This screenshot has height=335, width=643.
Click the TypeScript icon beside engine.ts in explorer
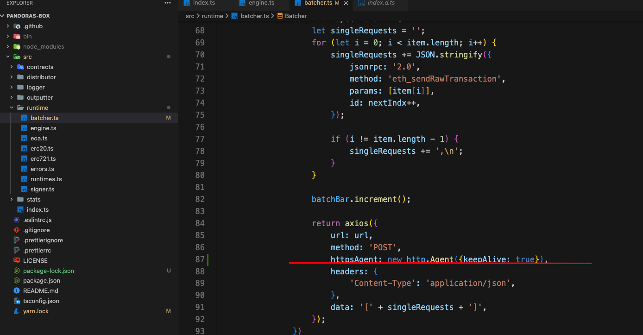coord(24,128)
